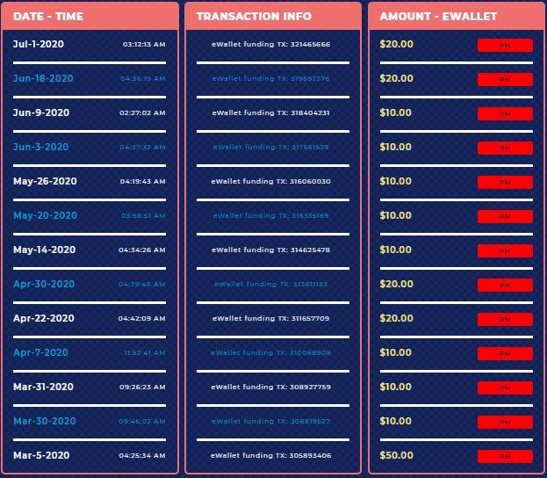Open eWallet funding TX: 321465666
547x478 pixels.
click(270, 44)
